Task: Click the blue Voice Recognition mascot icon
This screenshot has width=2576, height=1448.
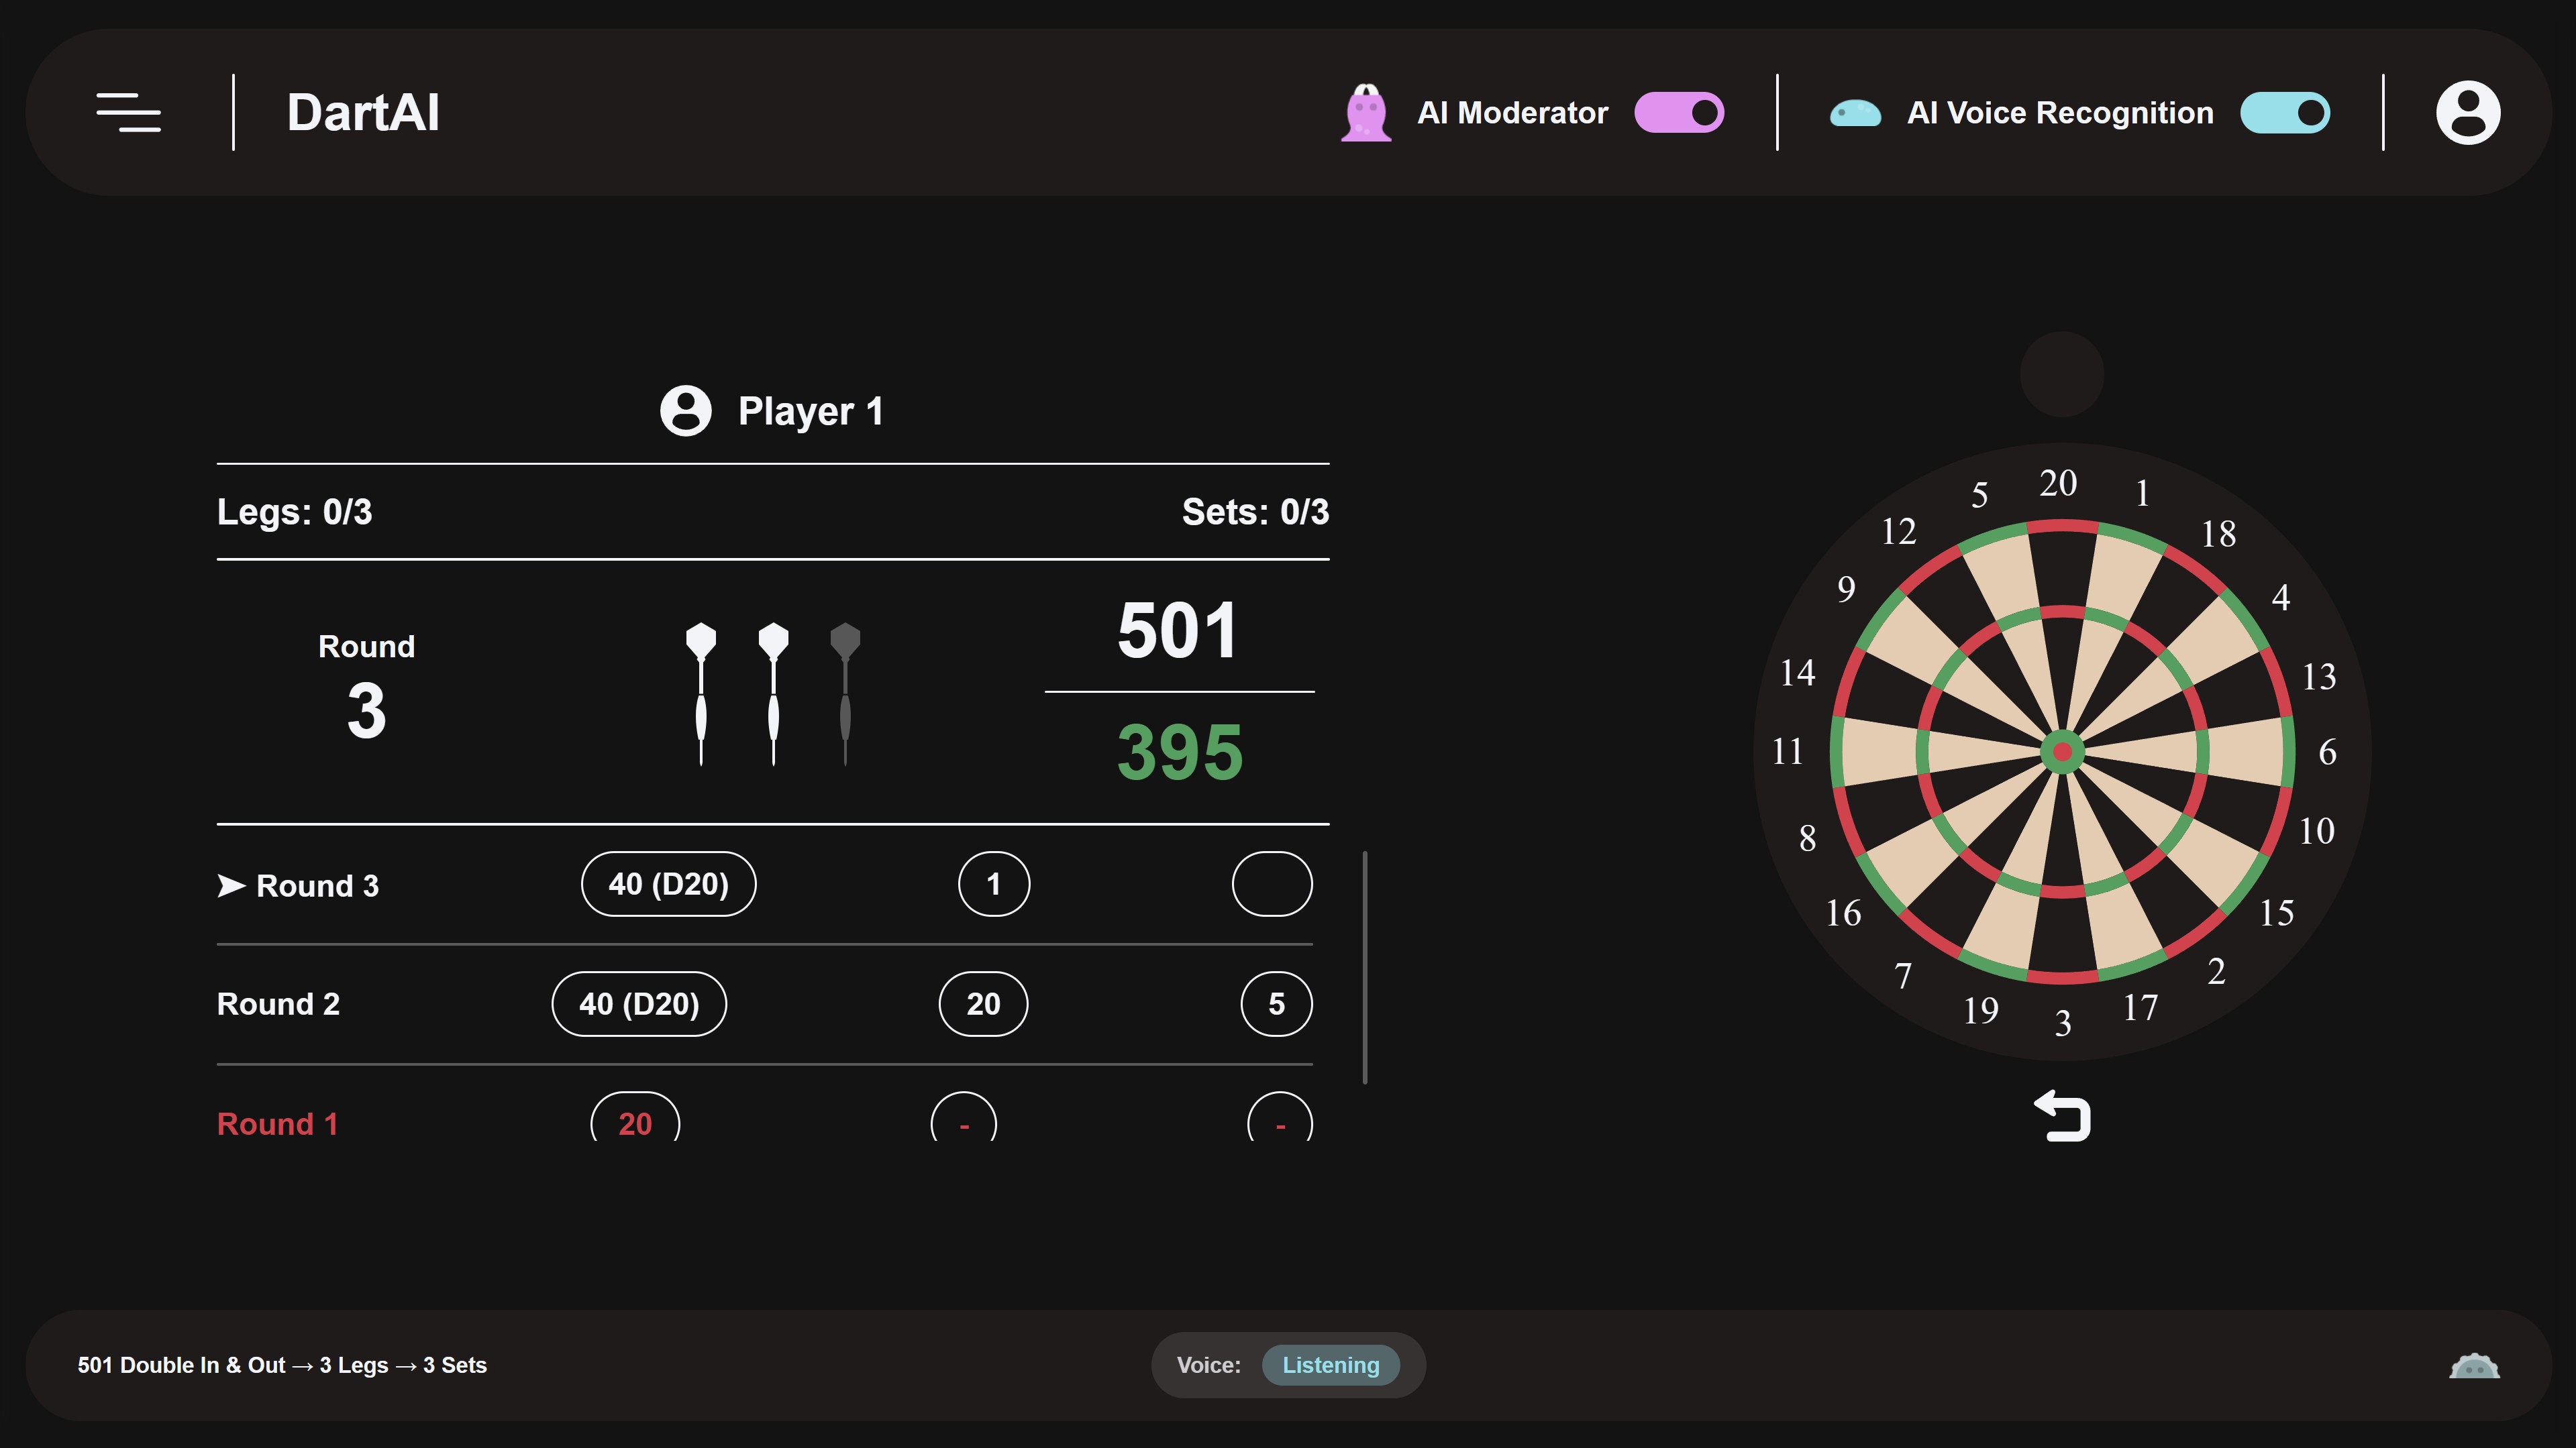Action: click(1855, 113)
